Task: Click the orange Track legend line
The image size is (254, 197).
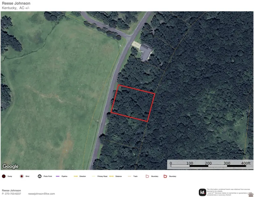Action: pos(129,176)
